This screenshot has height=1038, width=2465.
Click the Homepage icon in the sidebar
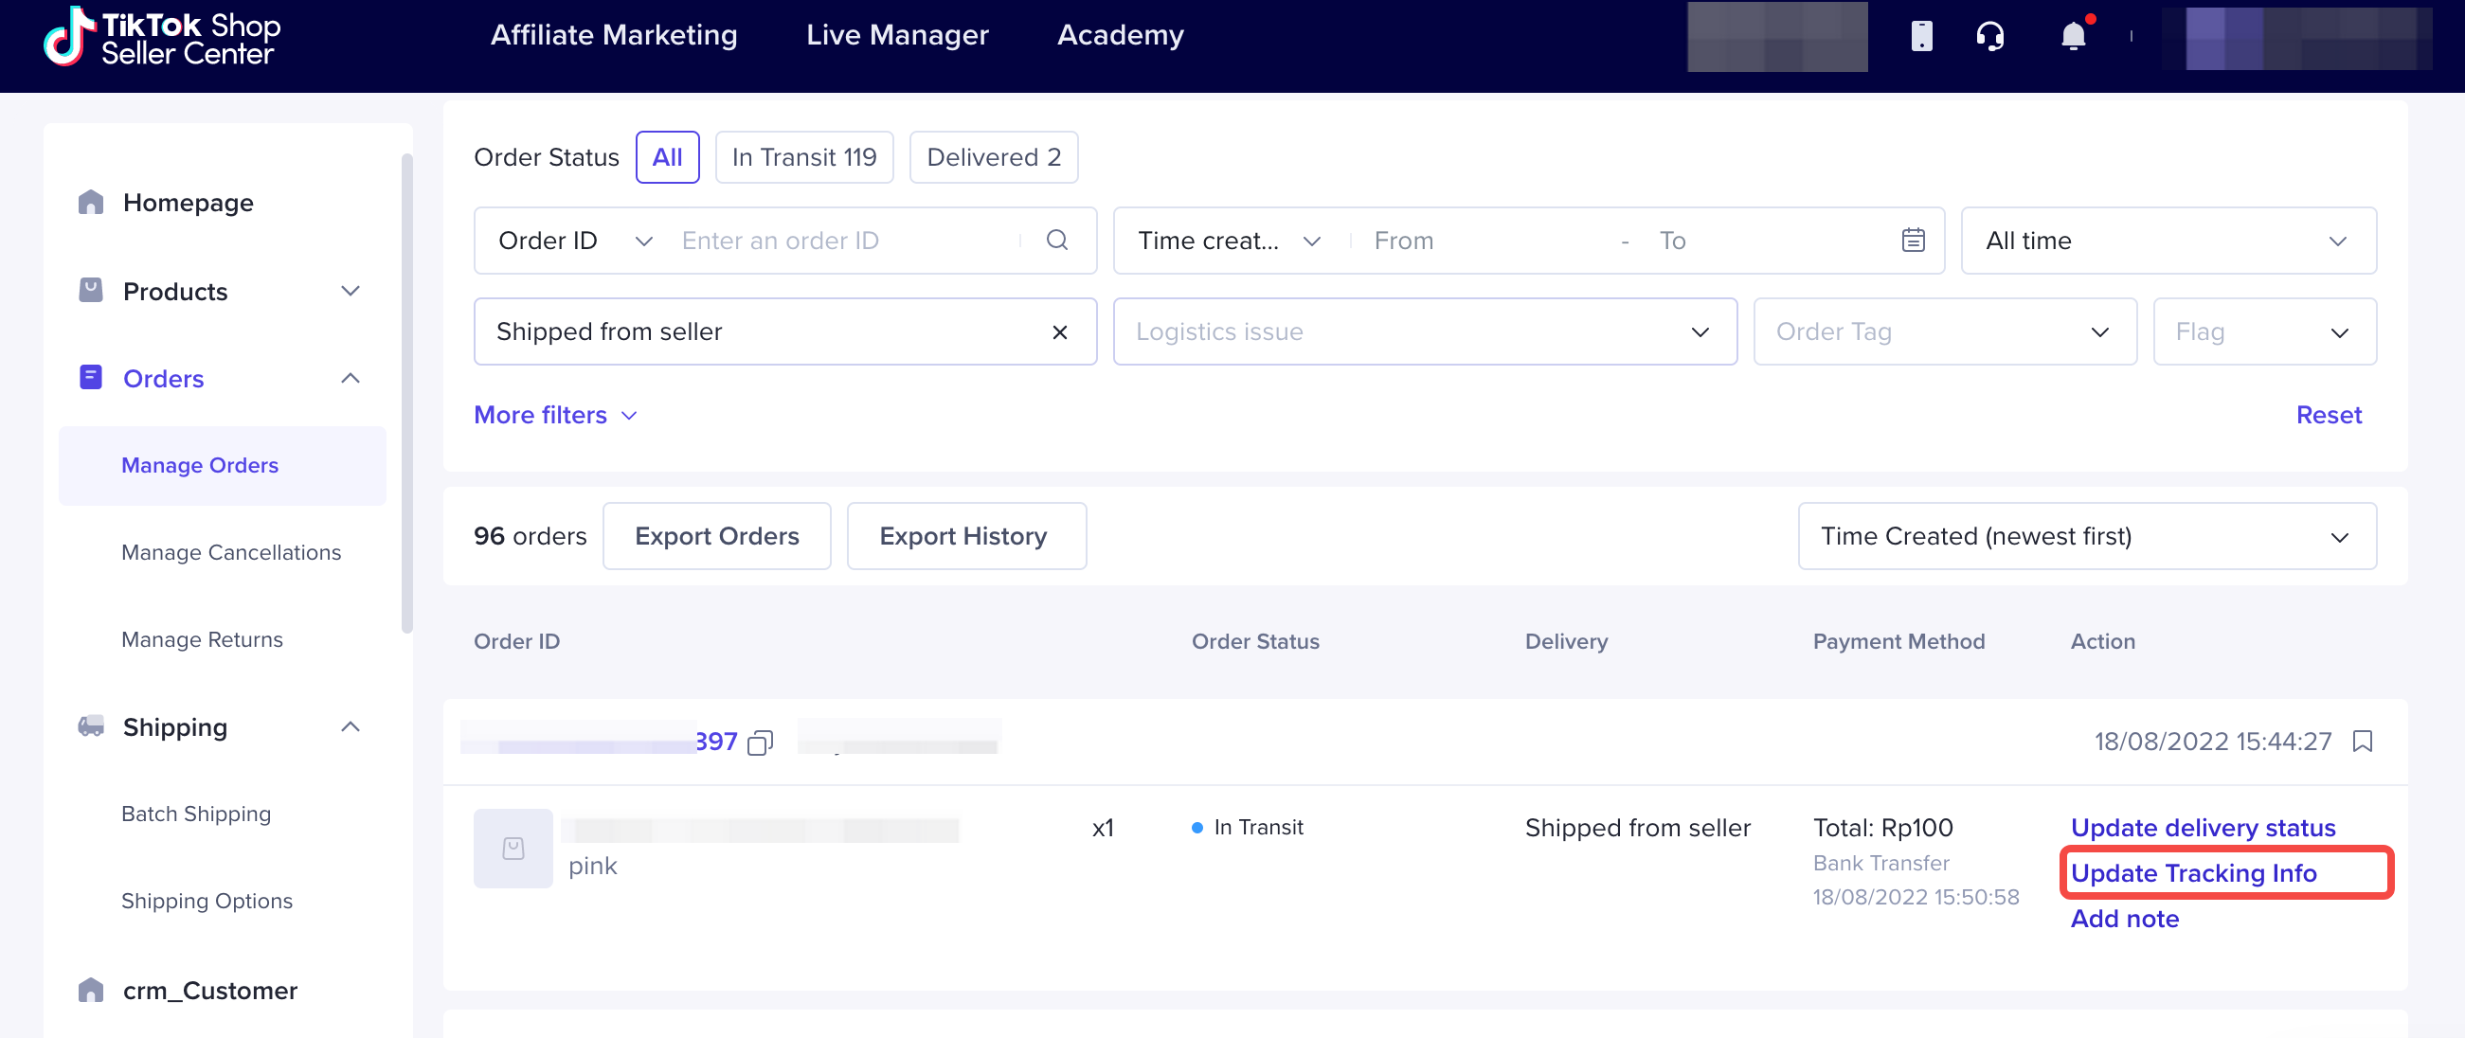(x=91, y=201)
